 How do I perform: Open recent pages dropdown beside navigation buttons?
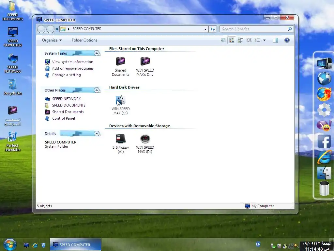57,29
